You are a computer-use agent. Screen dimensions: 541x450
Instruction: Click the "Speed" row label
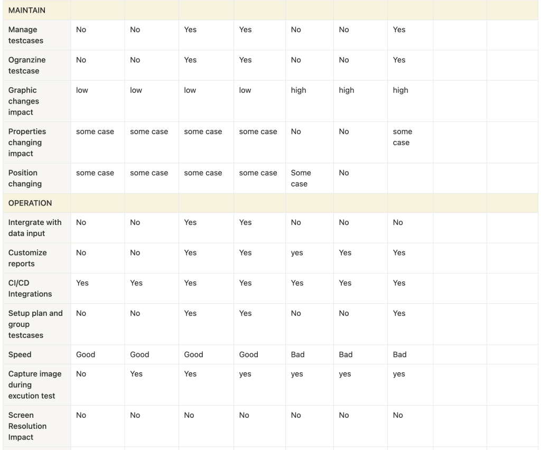point(20,354)
